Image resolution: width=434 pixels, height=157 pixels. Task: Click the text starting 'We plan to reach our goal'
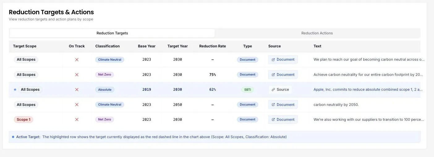(x=369, y=59)
